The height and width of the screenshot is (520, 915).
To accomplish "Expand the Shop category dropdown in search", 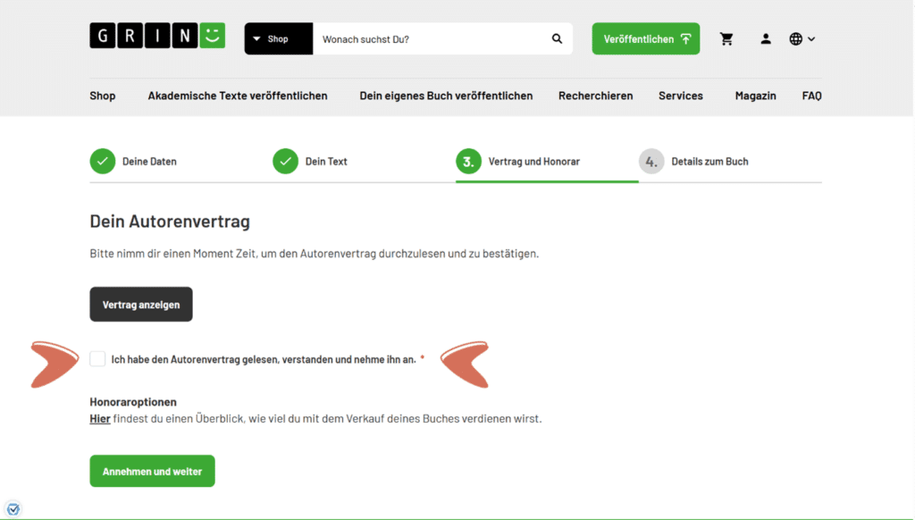I will pos(278,39).
